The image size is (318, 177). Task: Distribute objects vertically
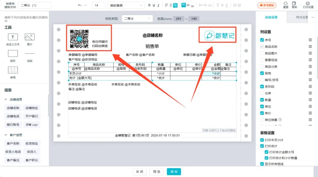[239, 5]
